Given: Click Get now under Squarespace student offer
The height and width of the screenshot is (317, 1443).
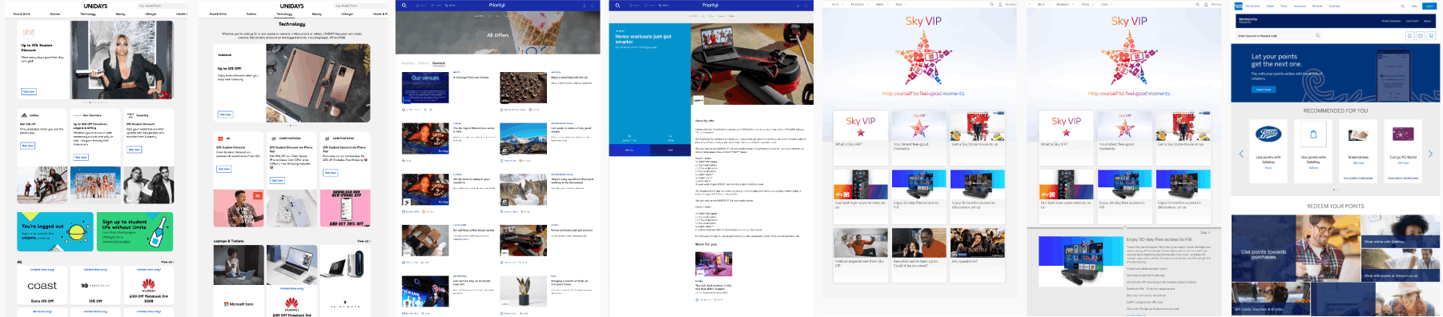Looking at the screenshot, I should (x=134, y=149).
